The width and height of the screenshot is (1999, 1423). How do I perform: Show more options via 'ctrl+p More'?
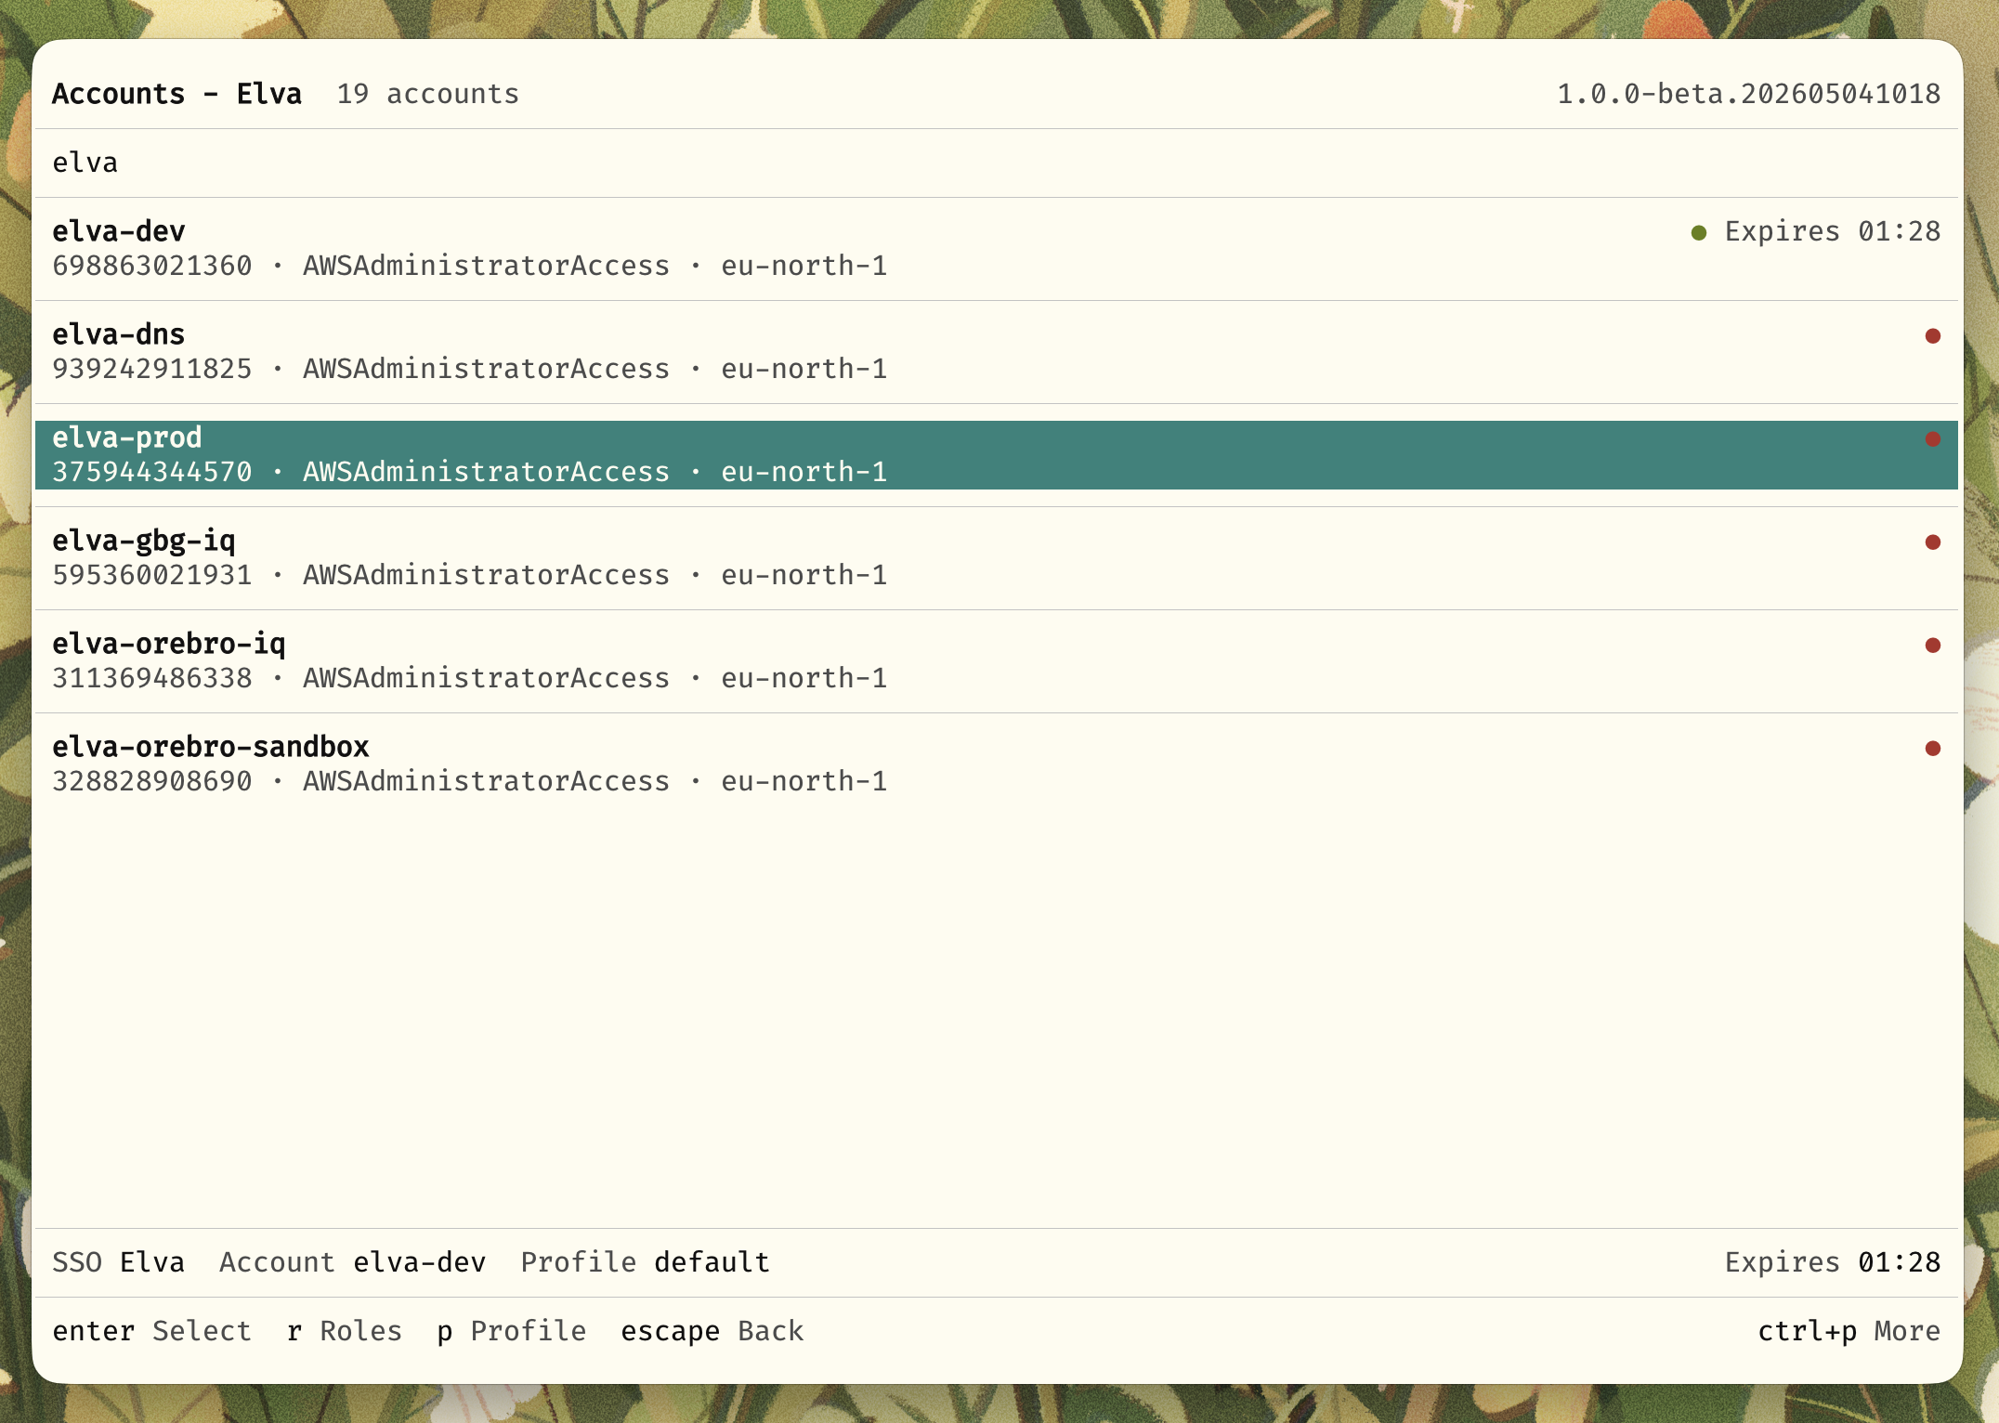point(1849,1331)
